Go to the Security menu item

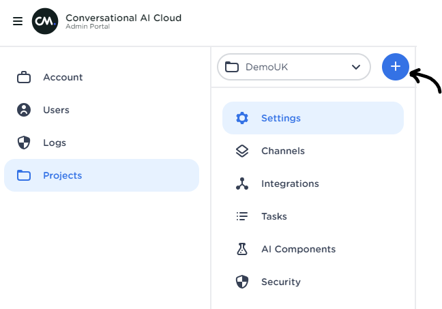pyautogui.click(x=280, y=282)
